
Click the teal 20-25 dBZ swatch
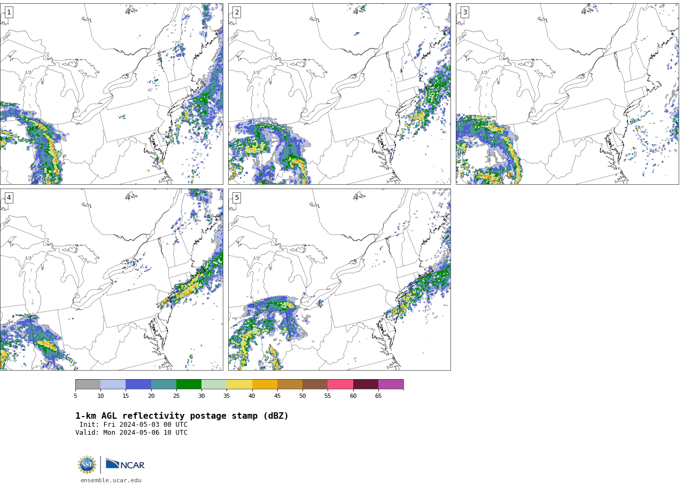pos(164,385)
